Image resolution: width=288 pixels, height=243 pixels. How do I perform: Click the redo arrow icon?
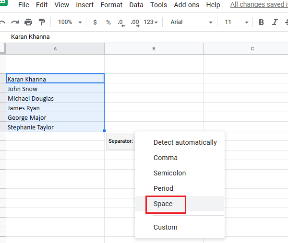14,22
